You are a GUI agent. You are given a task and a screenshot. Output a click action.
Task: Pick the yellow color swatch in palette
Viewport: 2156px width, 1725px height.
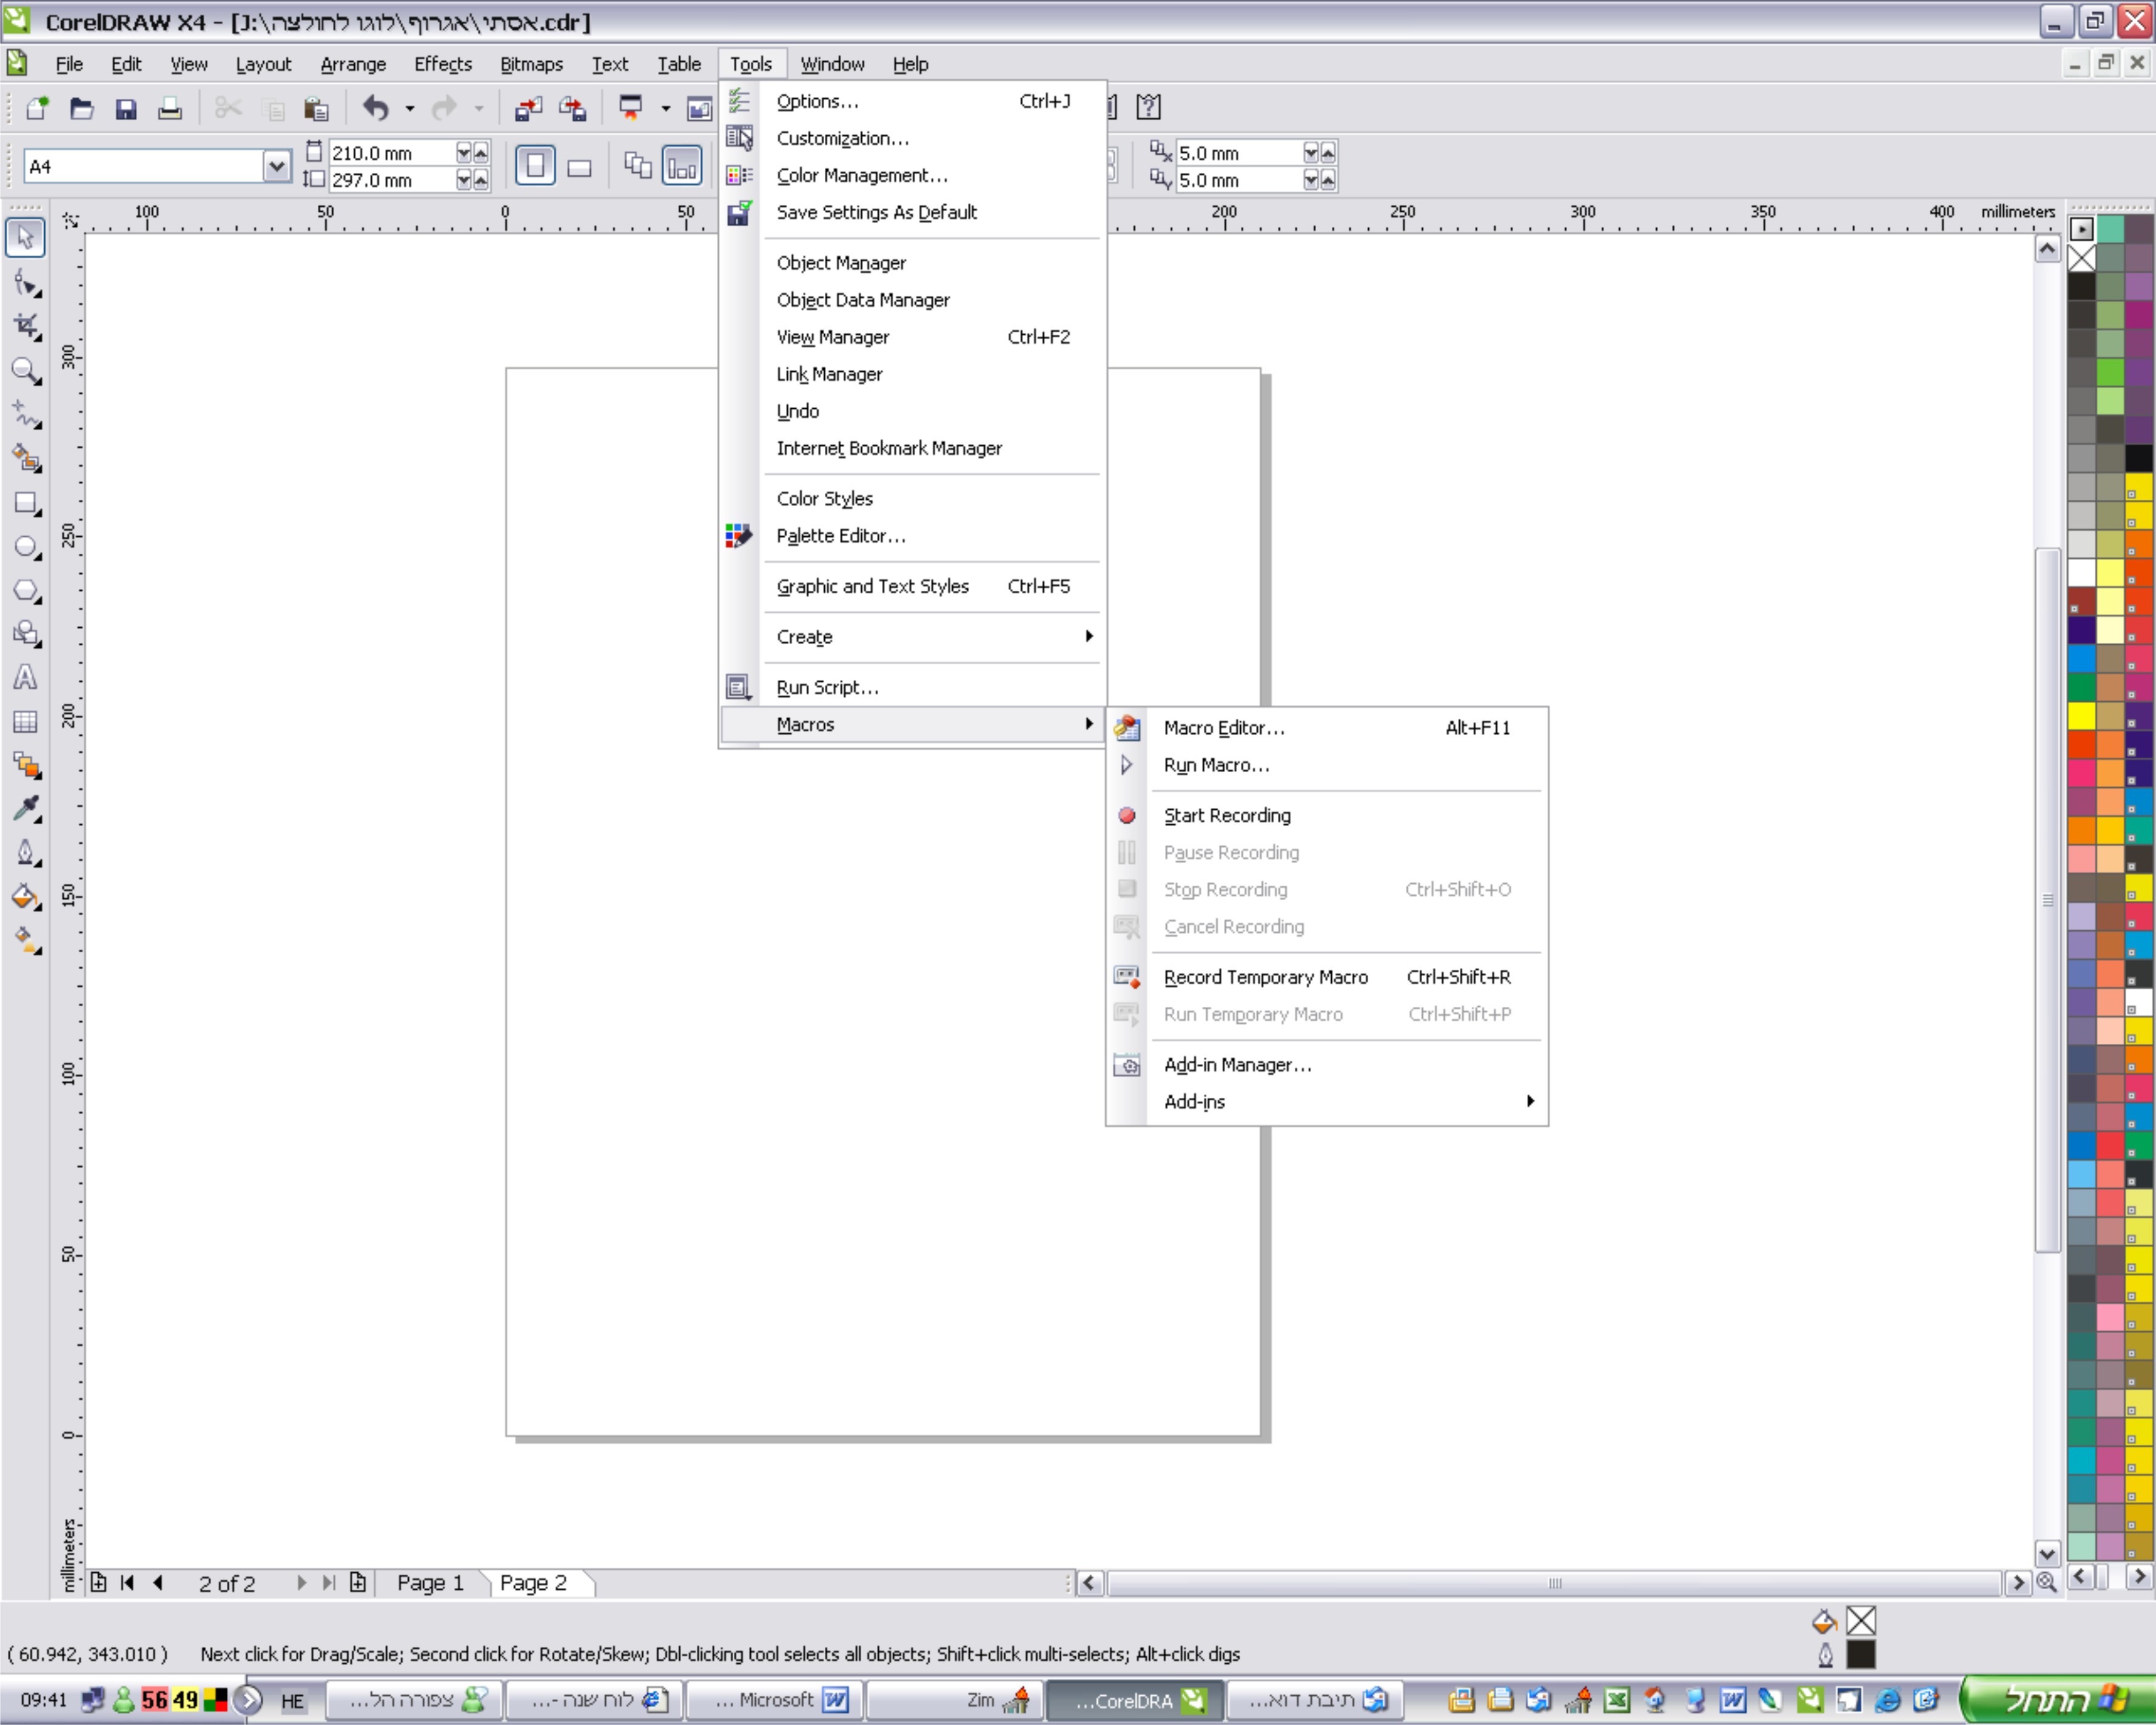tap(2081, 716)
